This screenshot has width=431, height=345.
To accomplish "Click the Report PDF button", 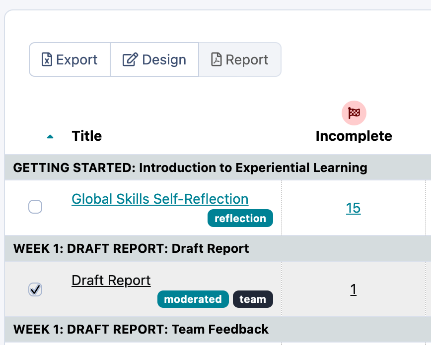I will pos(240,59).
